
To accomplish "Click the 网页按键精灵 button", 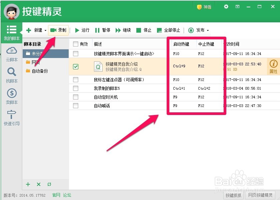I will (260, 195).
